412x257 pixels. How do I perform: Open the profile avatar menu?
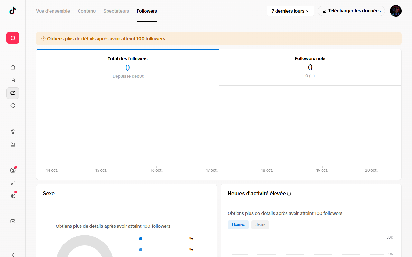point(396,11)
